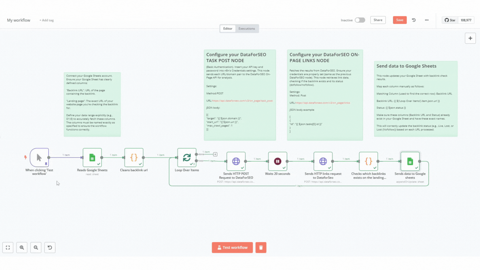This screenshot has width=480, height=270.
Task: Select the DataForSEO ON-PAGE LINKS sticky note
Action: tap(325, 95)
